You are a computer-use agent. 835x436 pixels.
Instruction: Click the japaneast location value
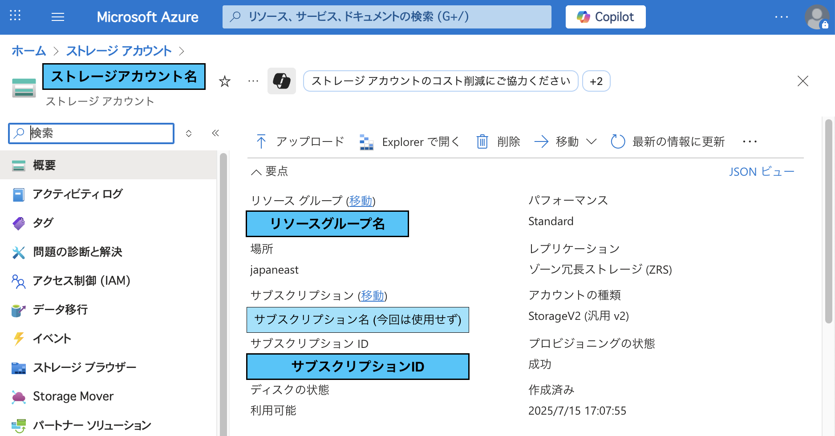(x=274, y=270)
